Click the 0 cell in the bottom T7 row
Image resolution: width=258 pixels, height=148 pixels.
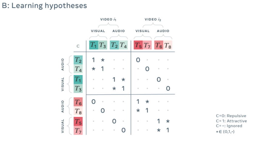[123, 130]
